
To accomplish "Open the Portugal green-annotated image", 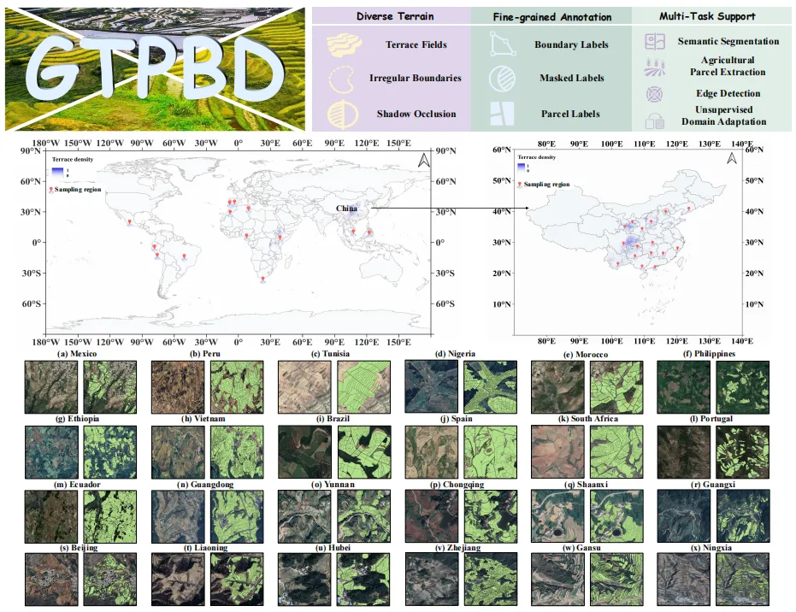I will 743,451.
